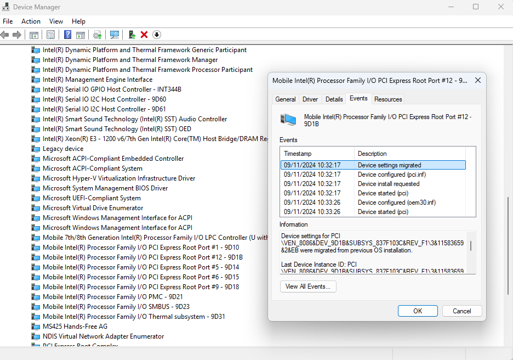Open the File menu

(x=8, y=21)
